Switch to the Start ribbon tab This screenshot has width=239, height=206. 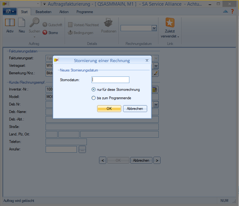[24, 12]
